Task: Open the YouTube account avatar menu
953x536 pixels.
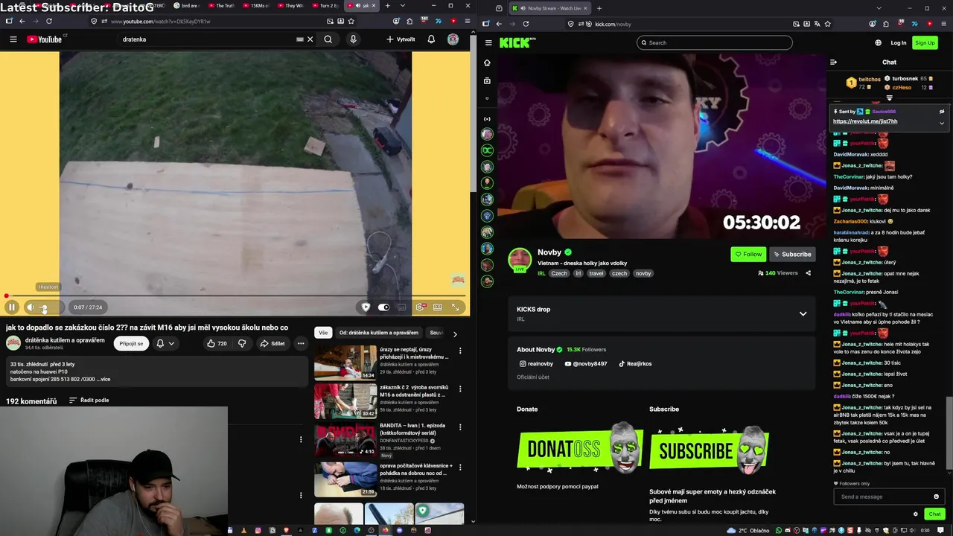Action: pos(453,39)
